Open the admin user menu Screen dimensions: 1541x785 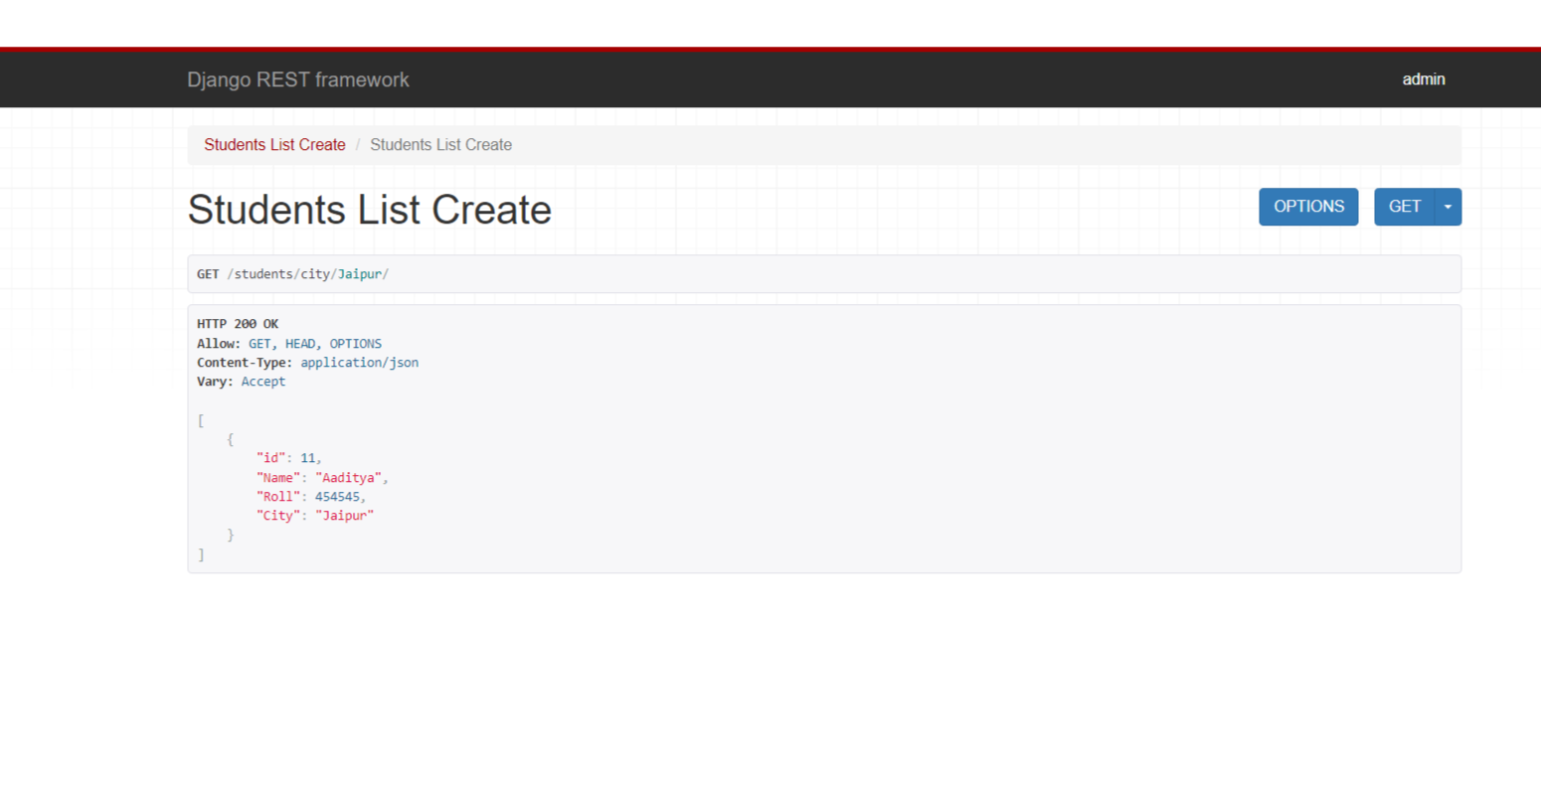pyautogui.click(x=1423, y=79)
